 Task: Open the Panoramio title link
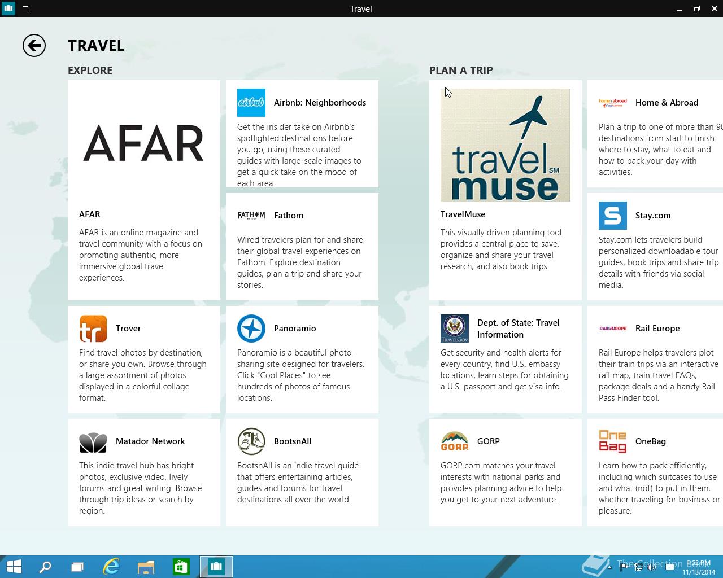(295, 329)
